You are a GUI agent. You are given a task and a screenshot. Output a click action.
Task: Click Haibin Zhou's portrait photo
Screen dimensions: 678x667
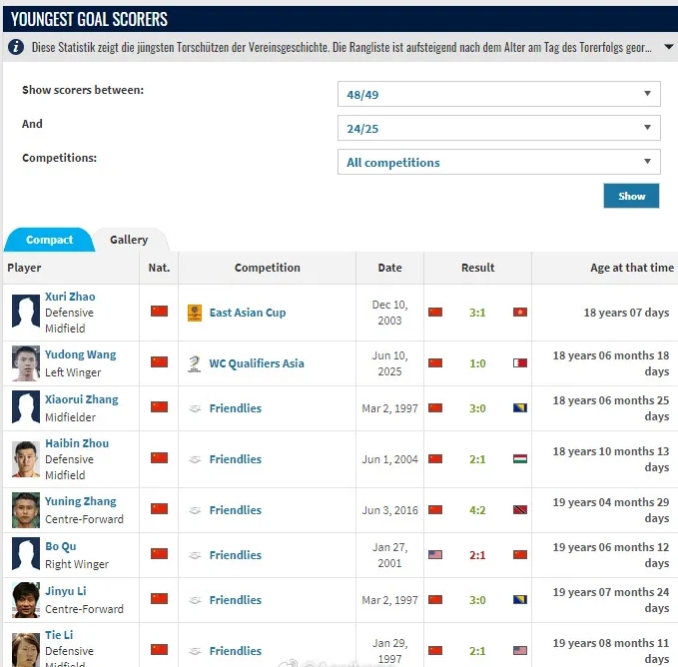(26, 459)
